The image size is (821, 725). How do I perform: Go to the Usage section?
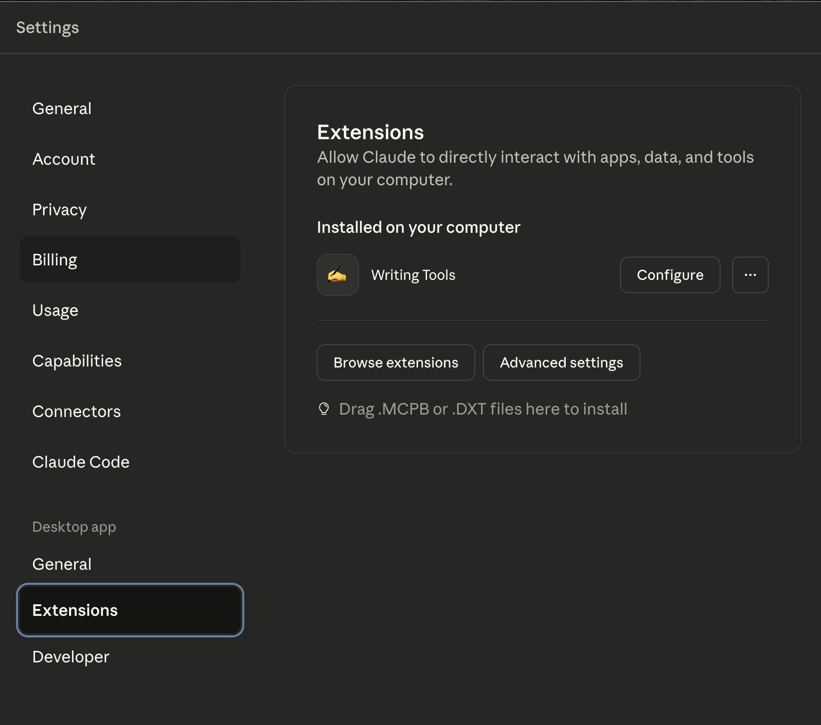coord(55,310)
